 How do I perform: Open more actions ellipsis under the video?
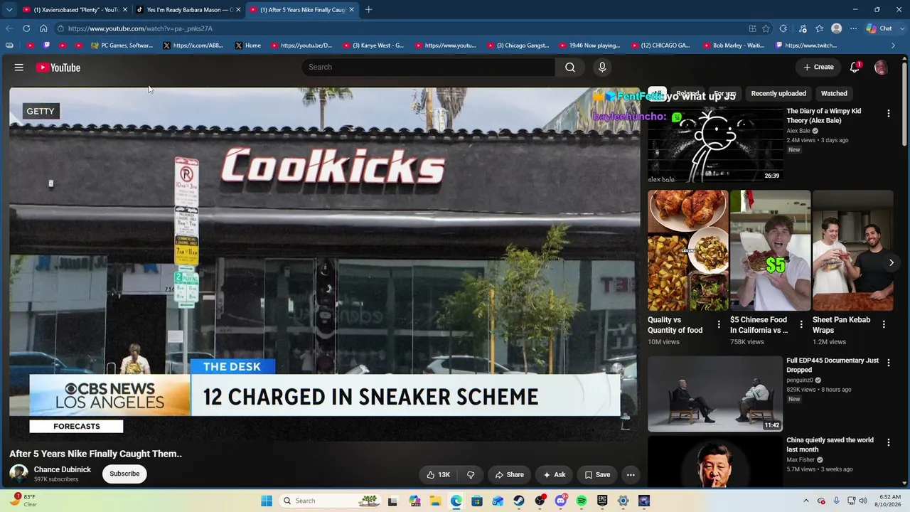631,475
